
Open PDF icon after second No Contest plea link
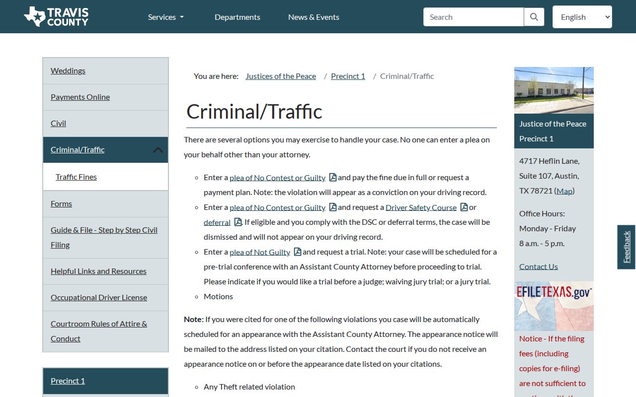(x=333, y=207)
